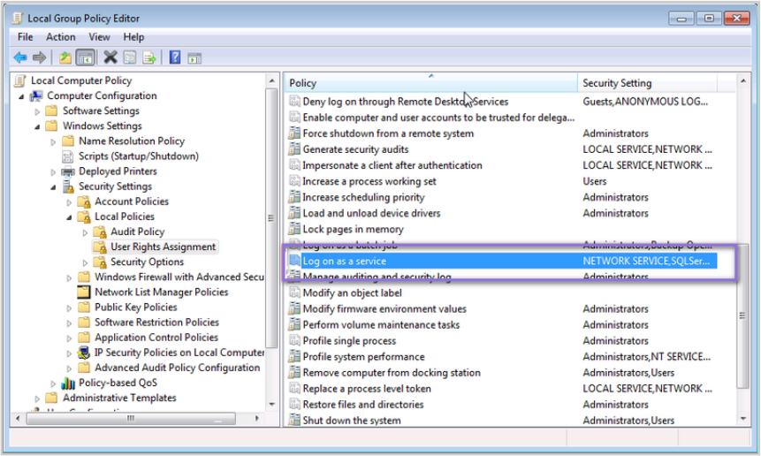The image size is (761, 456).
Task: Click the Properties toolbar icon
Action: pyautogui.click(x=130, y=57)
